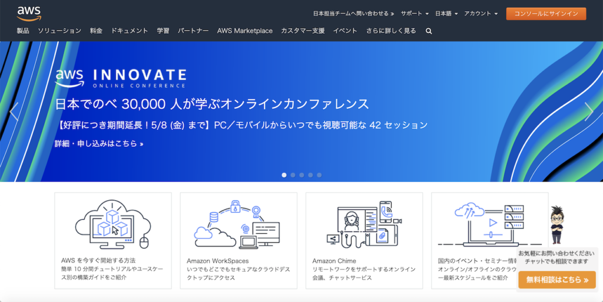The height and width of the screenshot is (302, 603).
Task: Click コンソールにサインイン button
Action: click(546, 14)
